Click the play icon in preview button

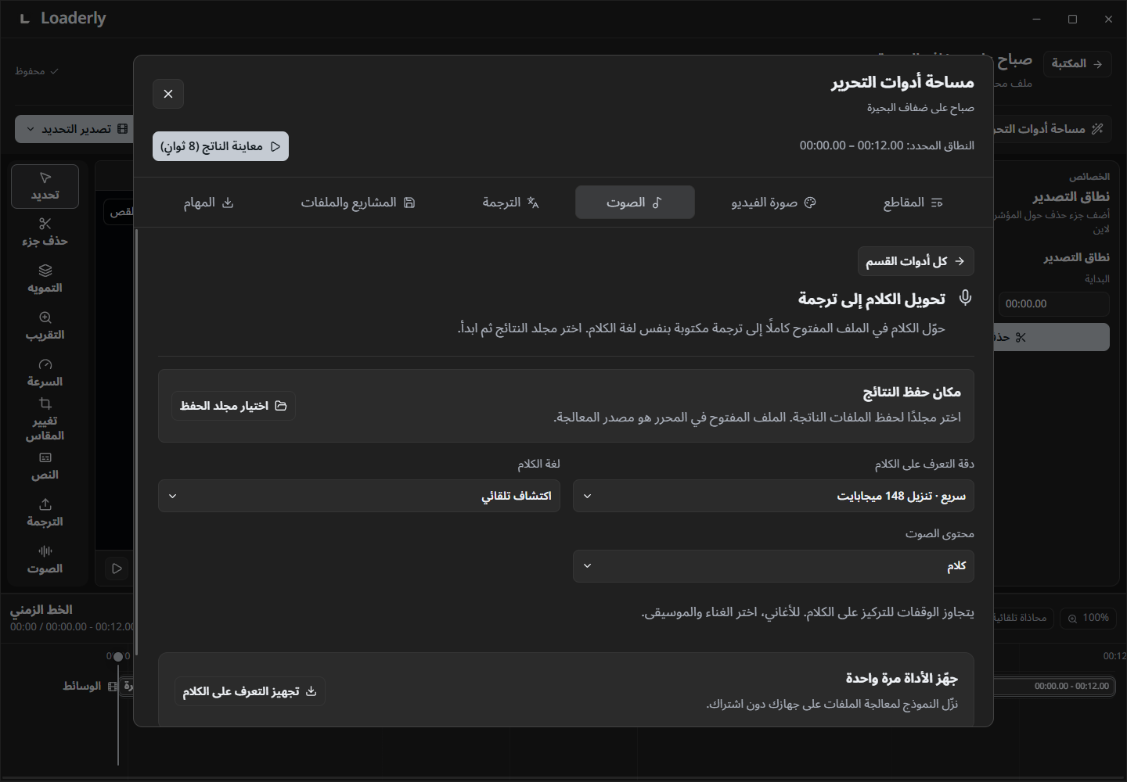click(x=275, y=146)
